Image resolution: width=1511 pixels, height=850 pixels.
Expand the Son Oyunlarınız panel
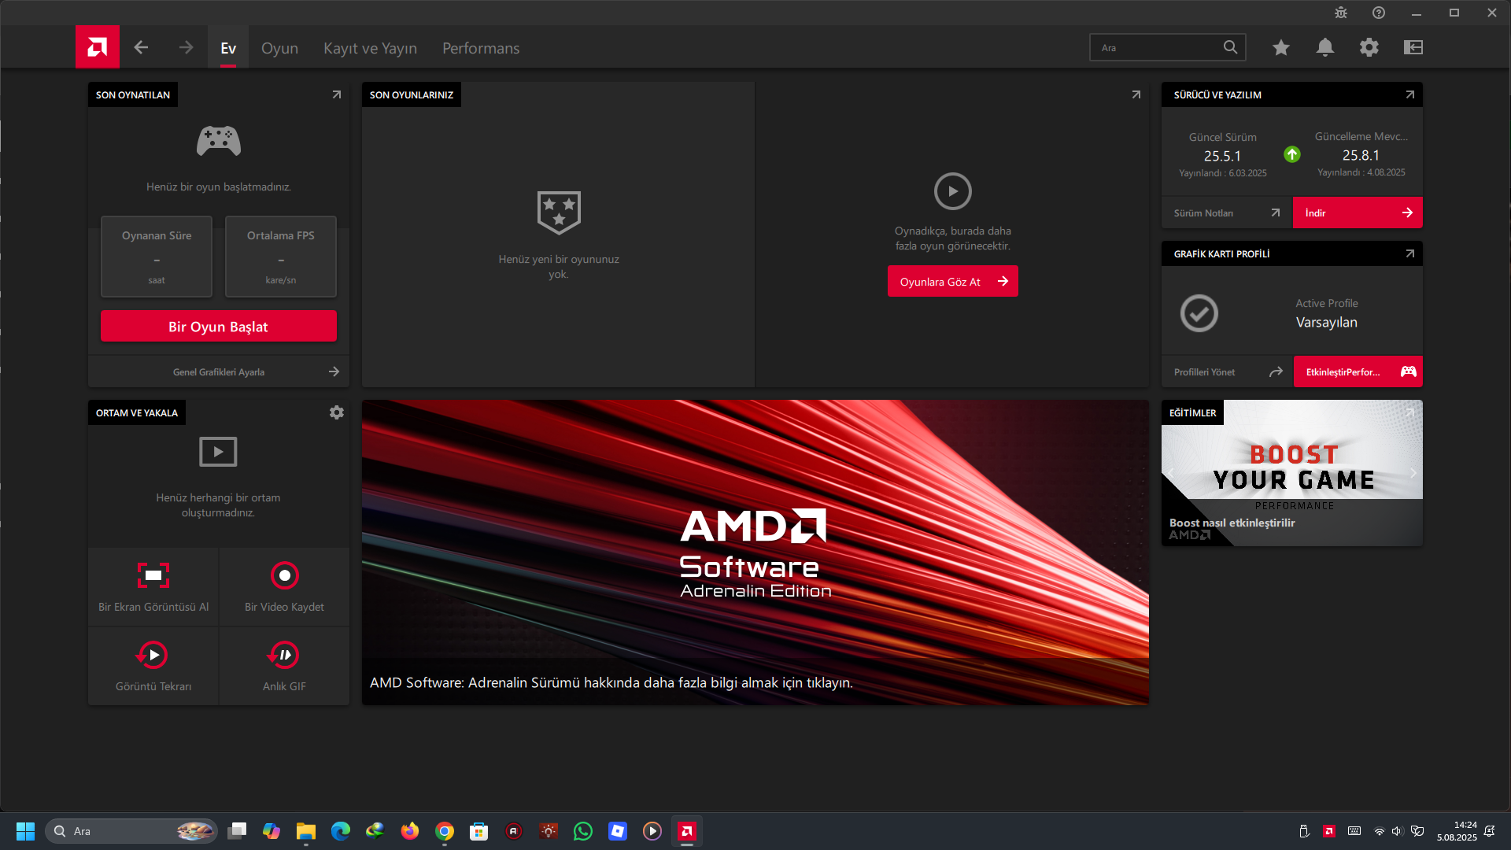(1136, 94)
